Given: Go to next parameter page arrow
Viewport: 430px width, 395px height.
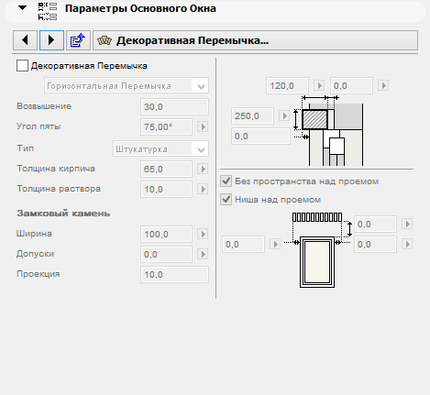Looking at the screenshot, I should coord(51,40).
